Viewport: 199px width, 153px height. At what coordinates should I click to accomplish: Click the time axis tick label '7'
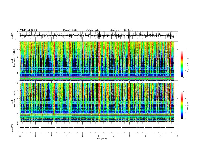pos(130,136)
